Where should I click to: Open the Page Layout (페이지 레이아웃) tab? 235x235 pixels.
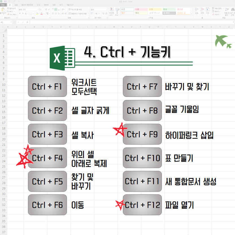(27, 5)
